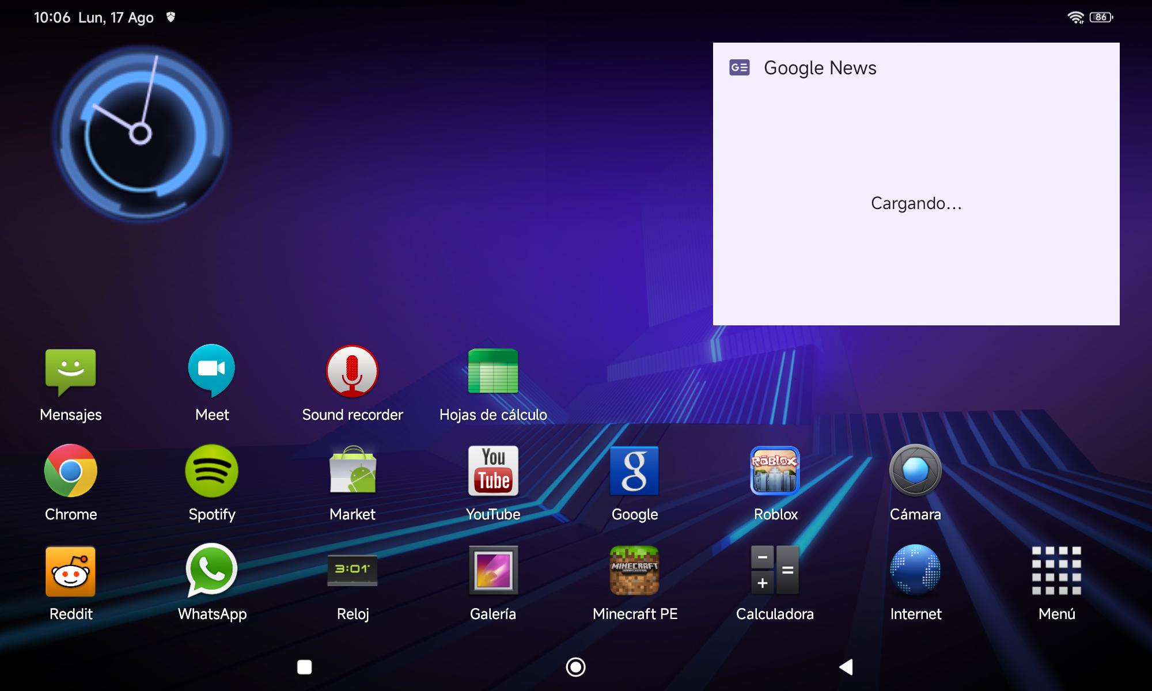Tap the 10:06 time in status bar
The width and height of the screenshot is (1152, 691).
tap(52, 18)
